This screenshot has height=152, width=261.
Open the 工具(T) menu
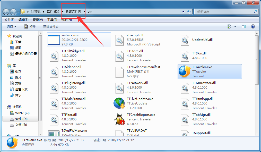pos(52,20)
